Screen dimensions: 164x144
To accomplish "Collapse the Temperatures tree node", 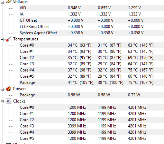I will point(2,39).
